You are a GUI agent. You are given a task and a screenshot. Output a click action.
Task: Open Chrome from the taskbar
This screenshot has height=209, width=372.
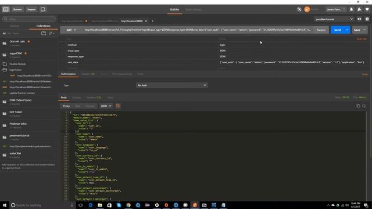click(128, 205)
